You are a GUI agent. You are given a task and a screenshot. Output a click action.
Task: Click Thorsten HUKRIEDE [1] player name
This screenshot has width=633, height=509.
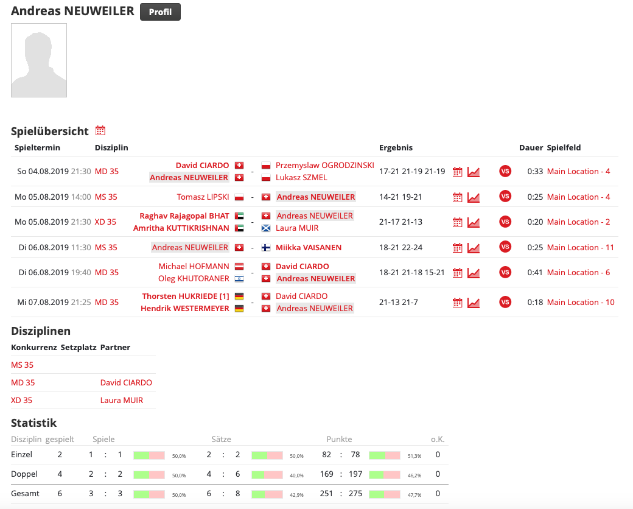click(185, 296)
